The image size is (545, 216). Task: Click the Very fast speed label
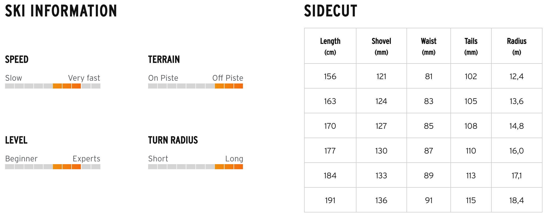[84, 78]
